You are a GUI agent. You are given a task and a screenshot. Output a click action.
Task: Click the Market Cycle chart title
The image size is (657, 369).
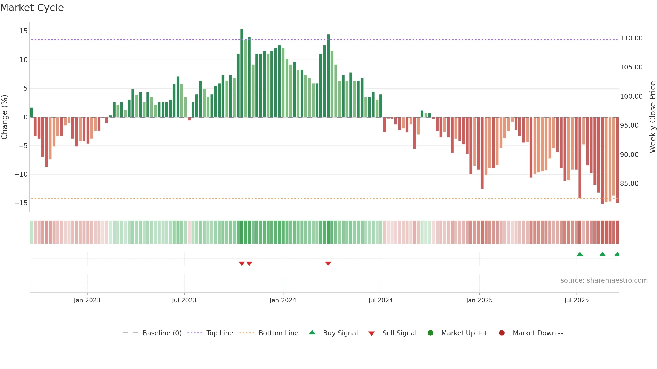click(32, 8)
